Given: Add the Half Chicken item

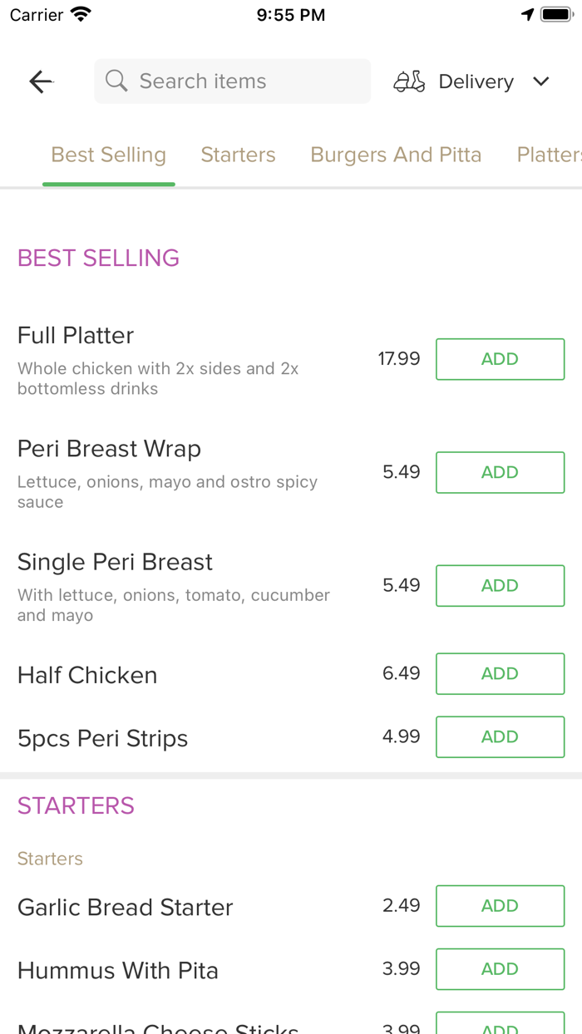Looking at the screenshot, I should [x=500, y=673].
